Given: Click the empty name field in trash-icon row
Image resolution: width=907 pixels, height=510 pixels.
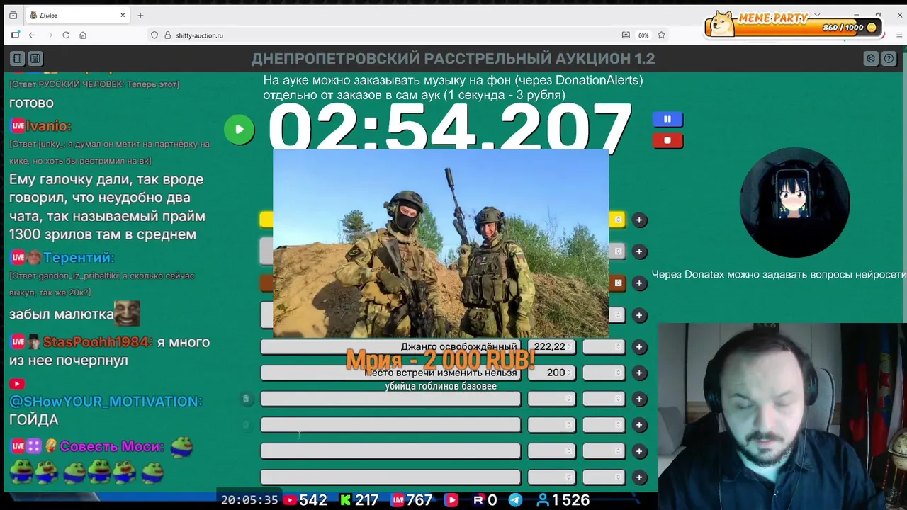Looking at the screenshot, I should [x=390, y=399].
